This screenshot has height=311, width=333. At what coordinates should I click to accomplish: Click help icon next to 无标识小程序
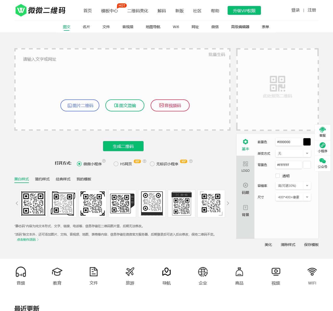(191, 161)
